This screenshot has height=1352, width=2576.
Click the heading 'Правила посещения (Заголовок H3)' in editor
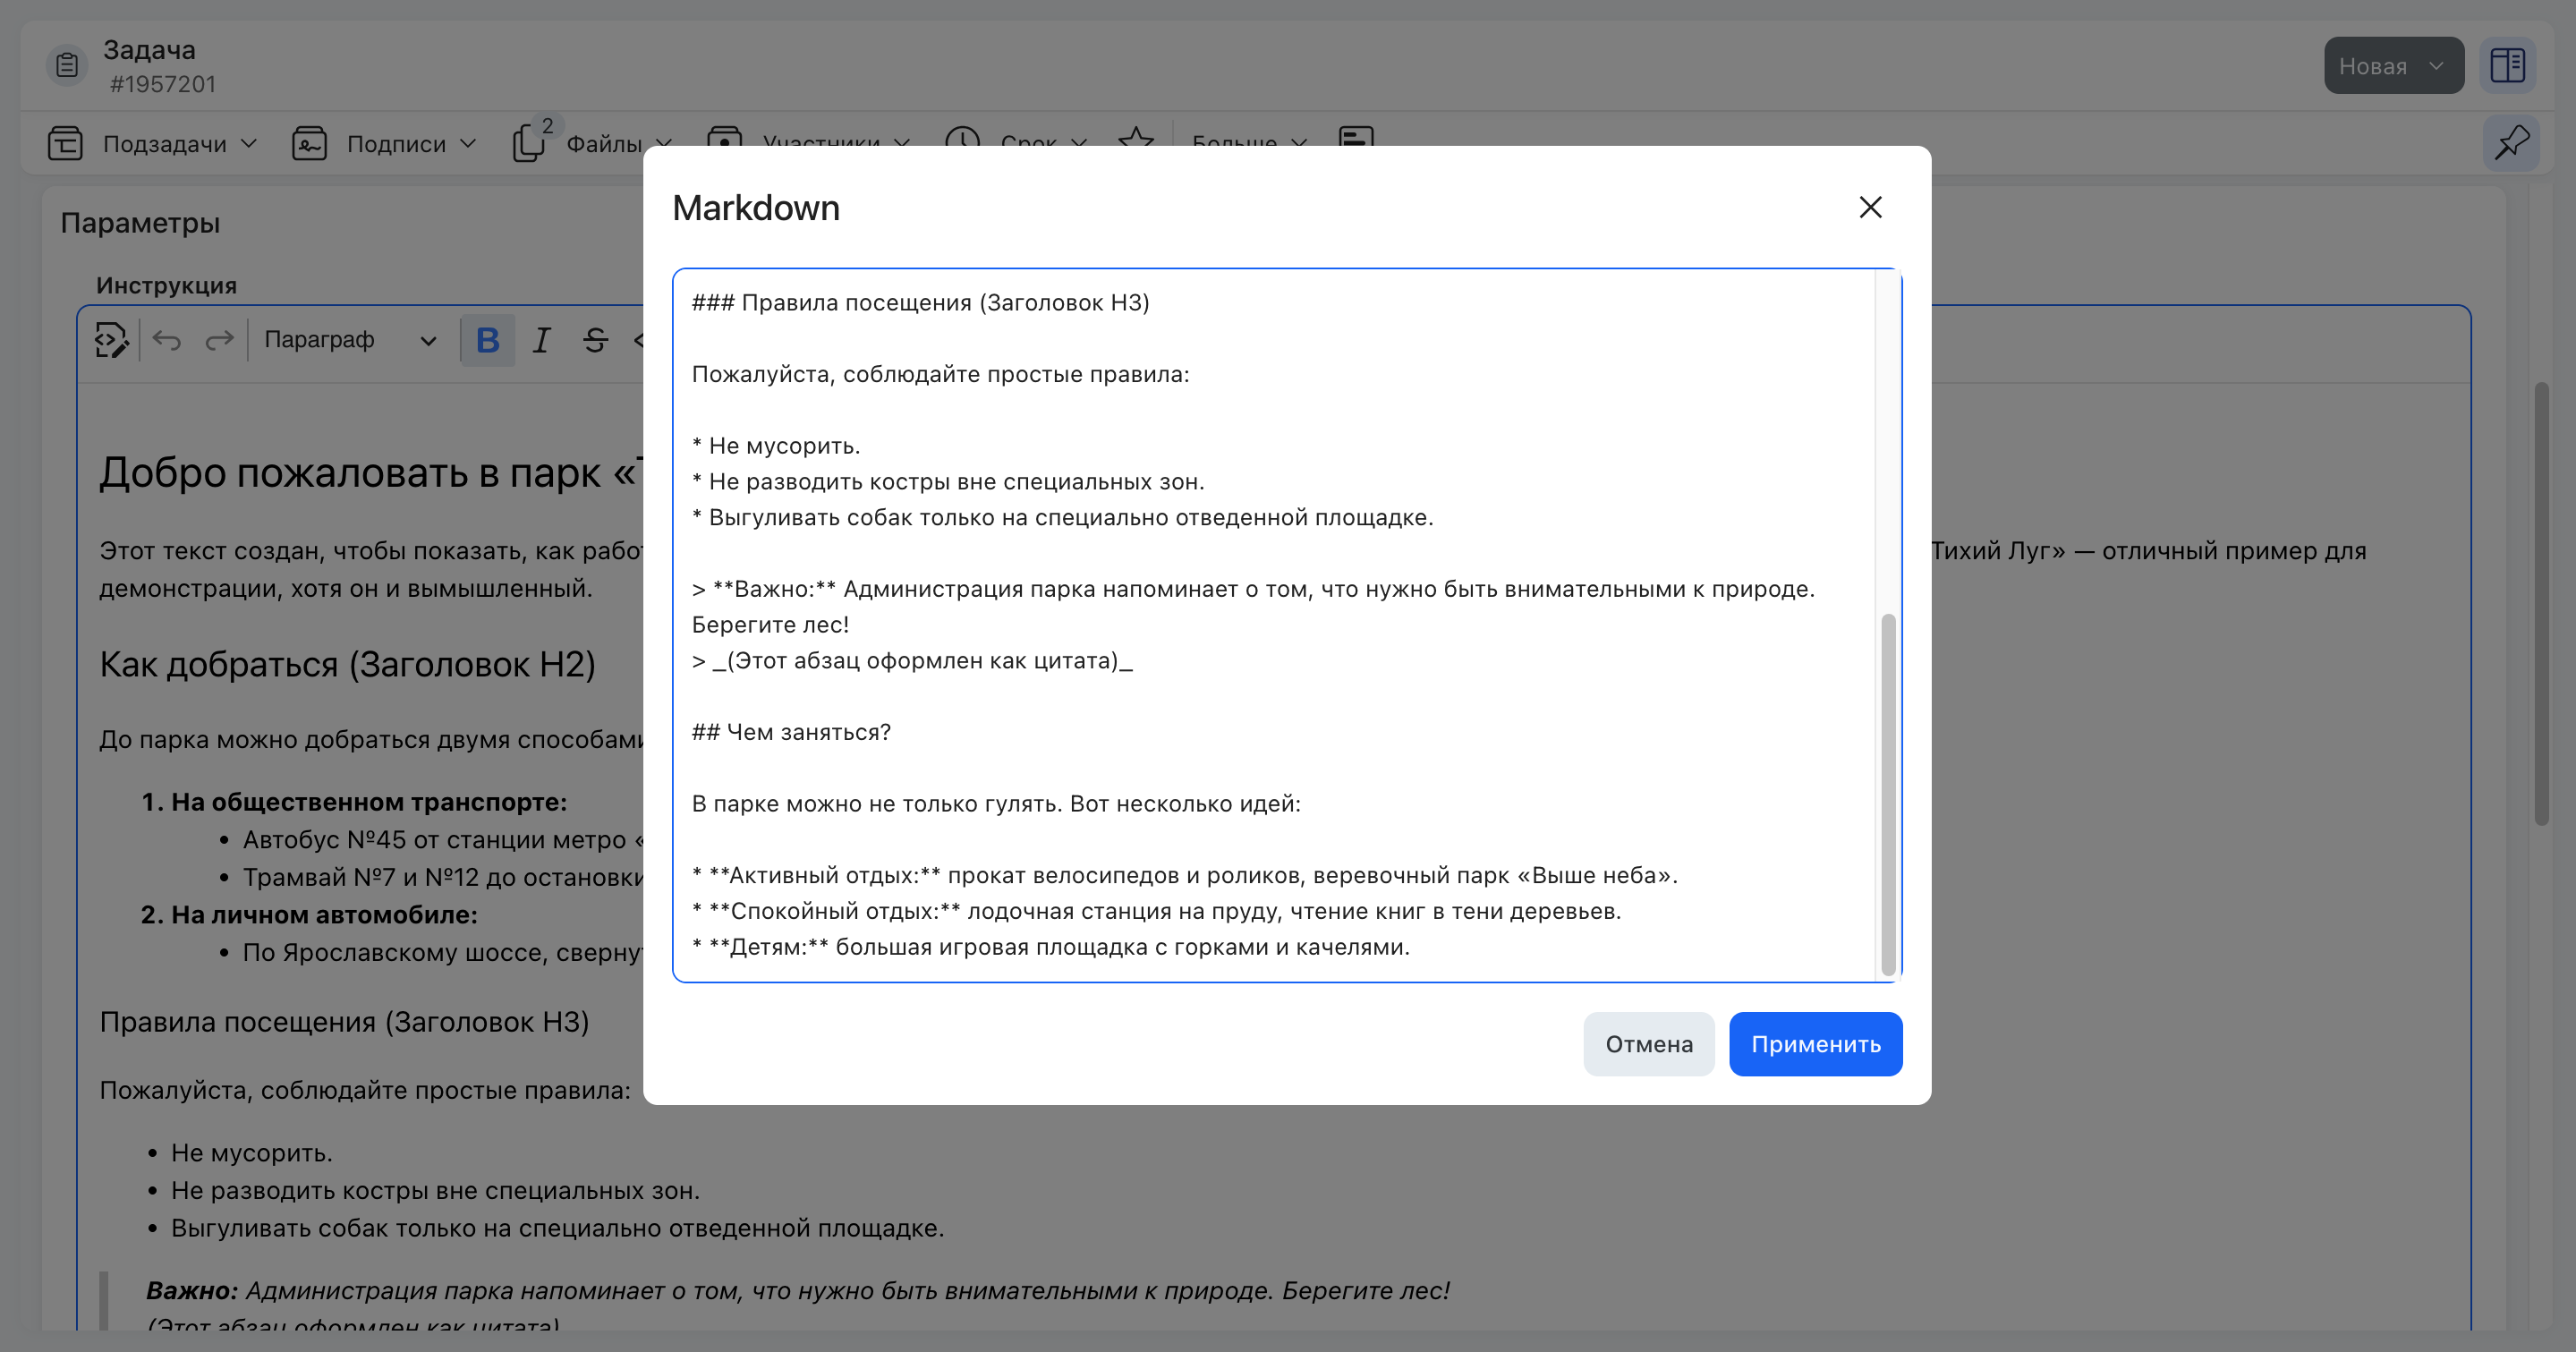(x=344, y=1021)
